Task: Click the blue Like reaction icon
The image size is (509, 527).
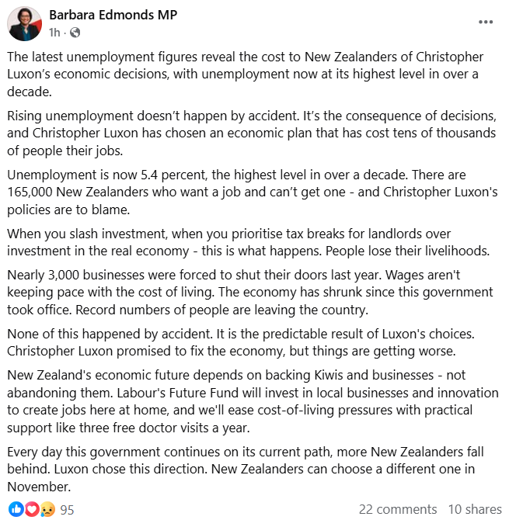Action: [16, 509]
